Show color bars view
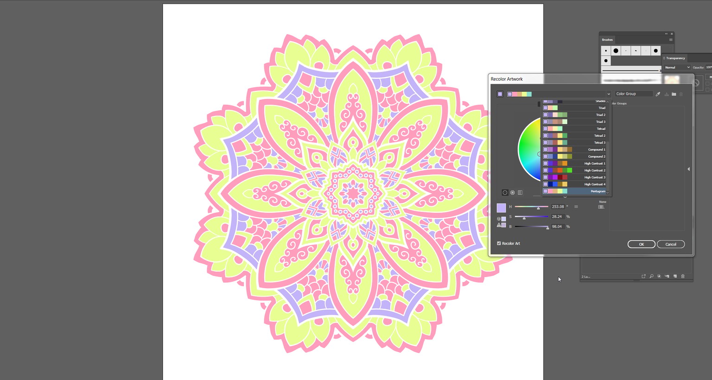This screenshot has height=380, width=712. (520, 192)
